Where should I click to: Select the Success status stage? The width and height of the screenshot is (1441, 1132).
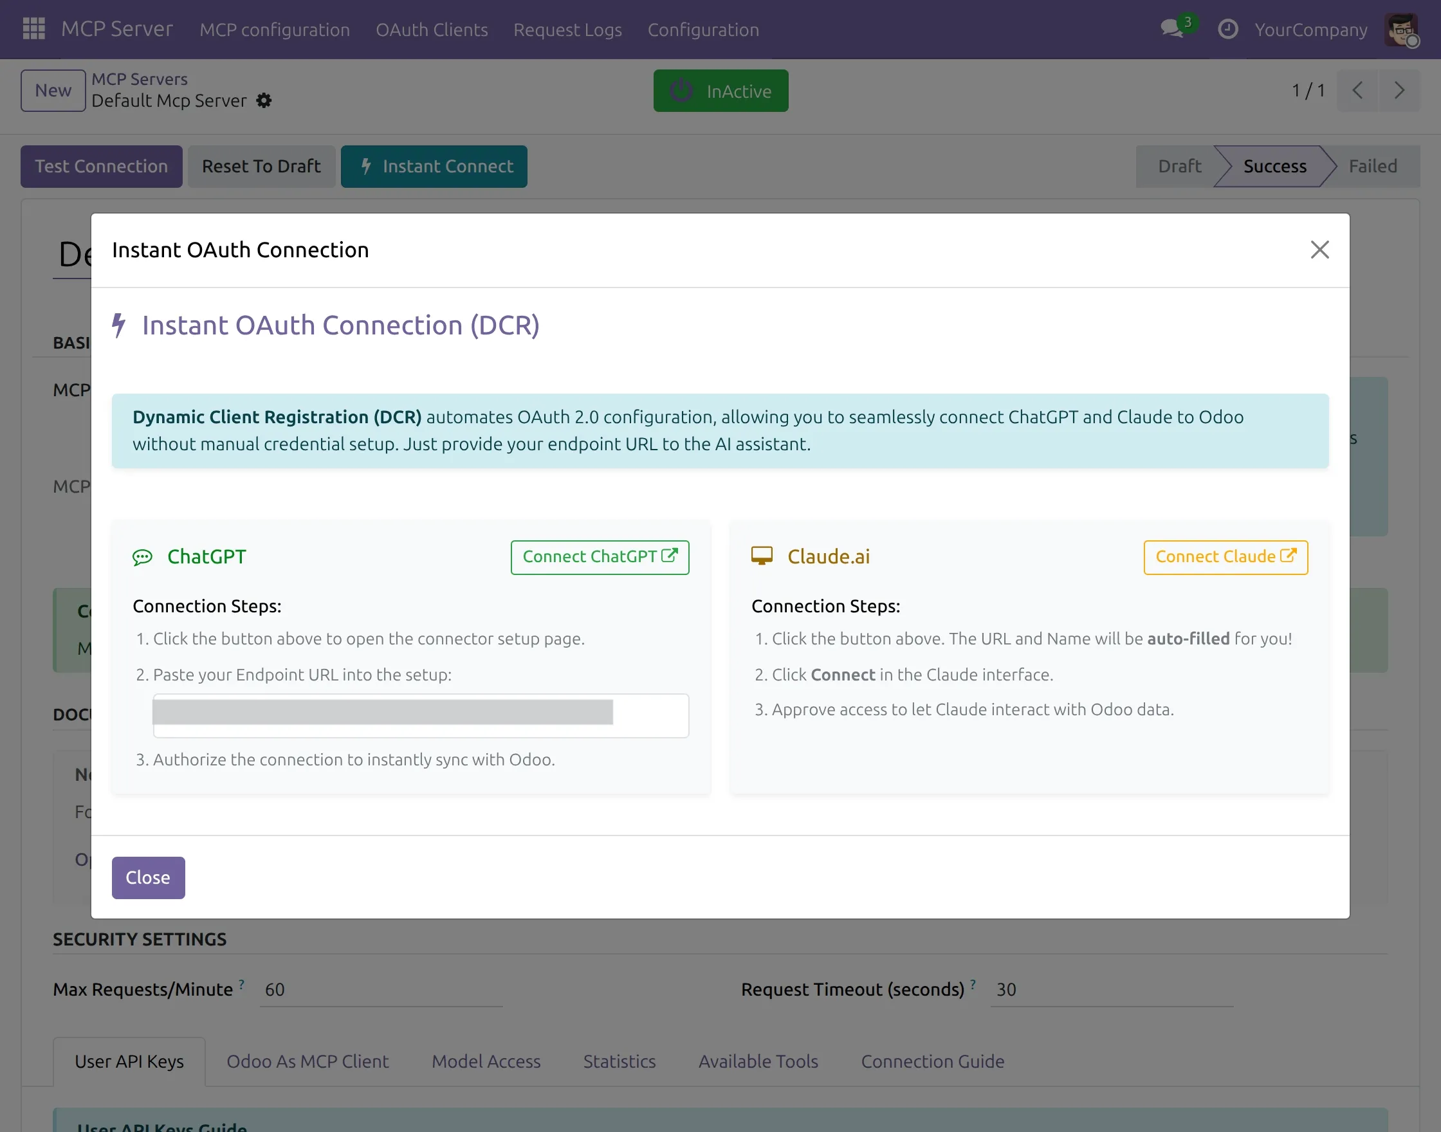tap(1274, 167)
